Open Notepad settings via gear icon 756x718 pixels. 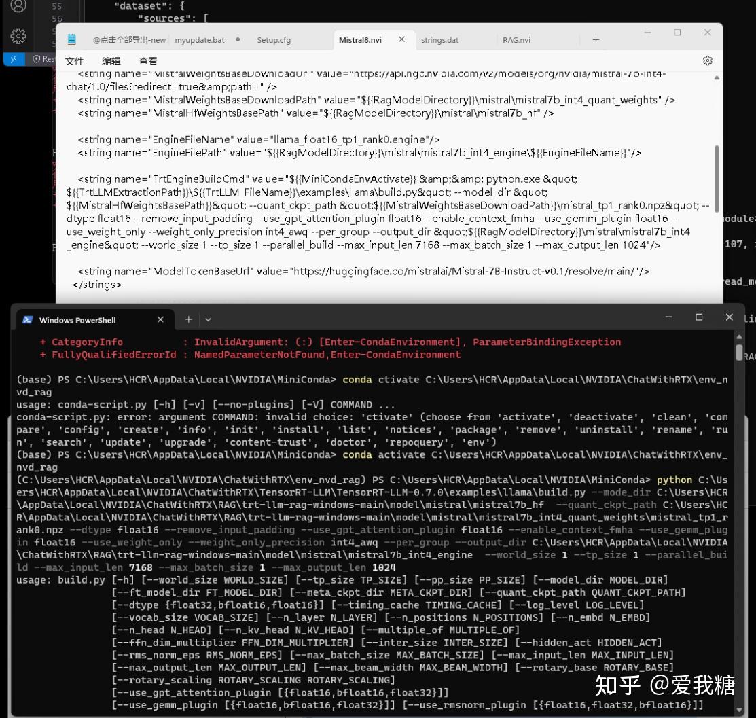pyautogui.click(x=707, y=60)
